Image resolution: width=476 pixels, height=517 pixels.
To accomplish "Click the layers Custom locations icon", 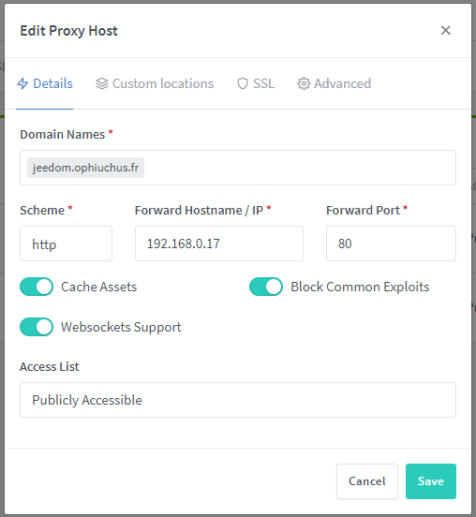I will tap(102, 83).
